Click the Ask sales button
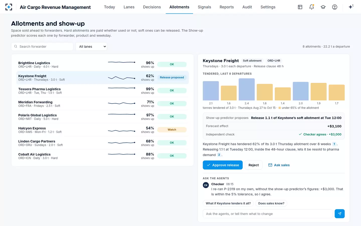Screen dimensions: 361x226 pyautogui.click(x=279, y=165)
